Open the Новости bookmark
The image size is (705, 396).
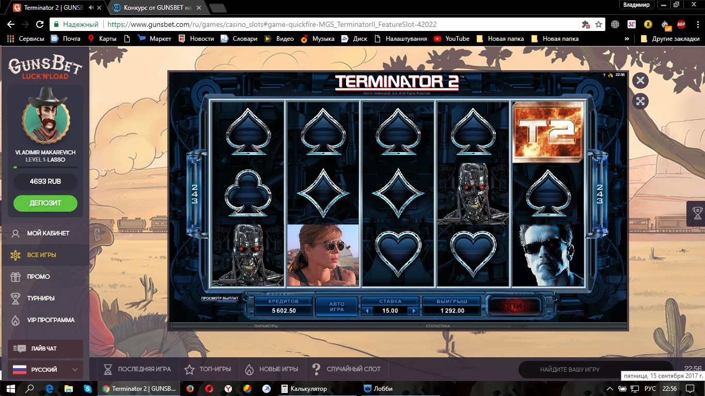[x=196, y=39]
